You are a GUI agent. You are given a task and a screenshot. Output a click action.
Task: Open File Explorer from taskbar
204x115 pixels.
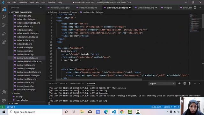coord(82,112)
